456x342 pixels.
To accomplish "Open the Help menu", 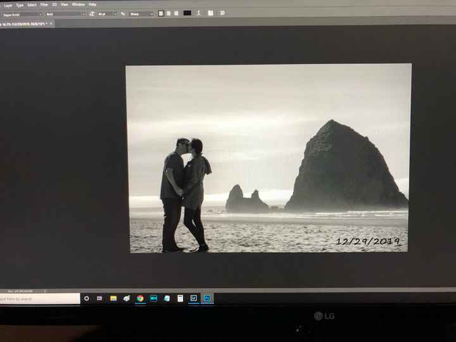I will (92, 4).
